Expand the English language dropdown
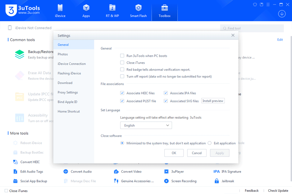292x194 pixels. coord(146,125)
